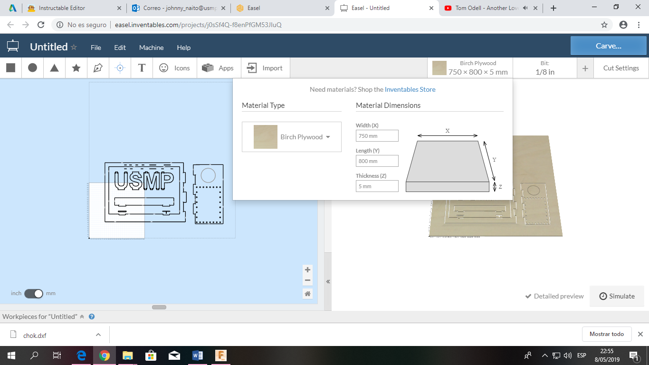Mute the Tom Odell tab audio icon

[x=525, y=8]
